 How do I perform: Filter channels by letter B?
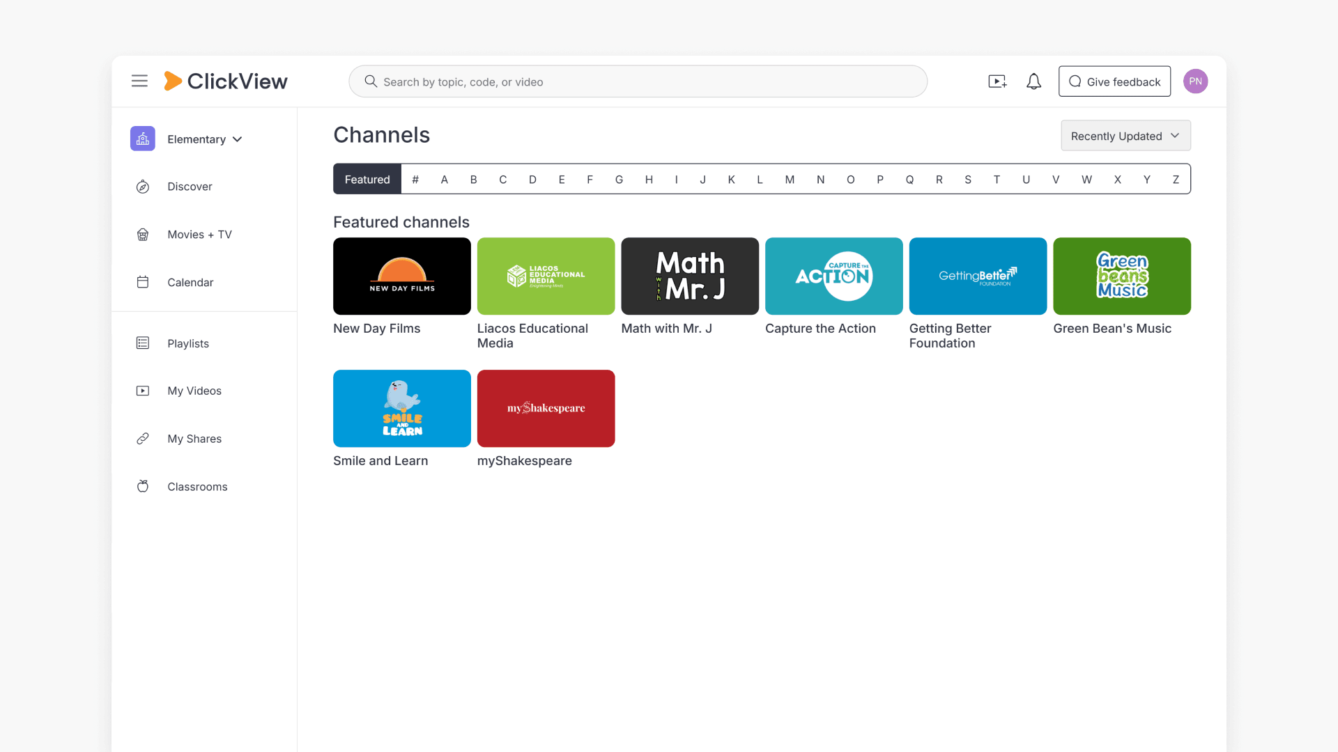(x=473, y=179)
